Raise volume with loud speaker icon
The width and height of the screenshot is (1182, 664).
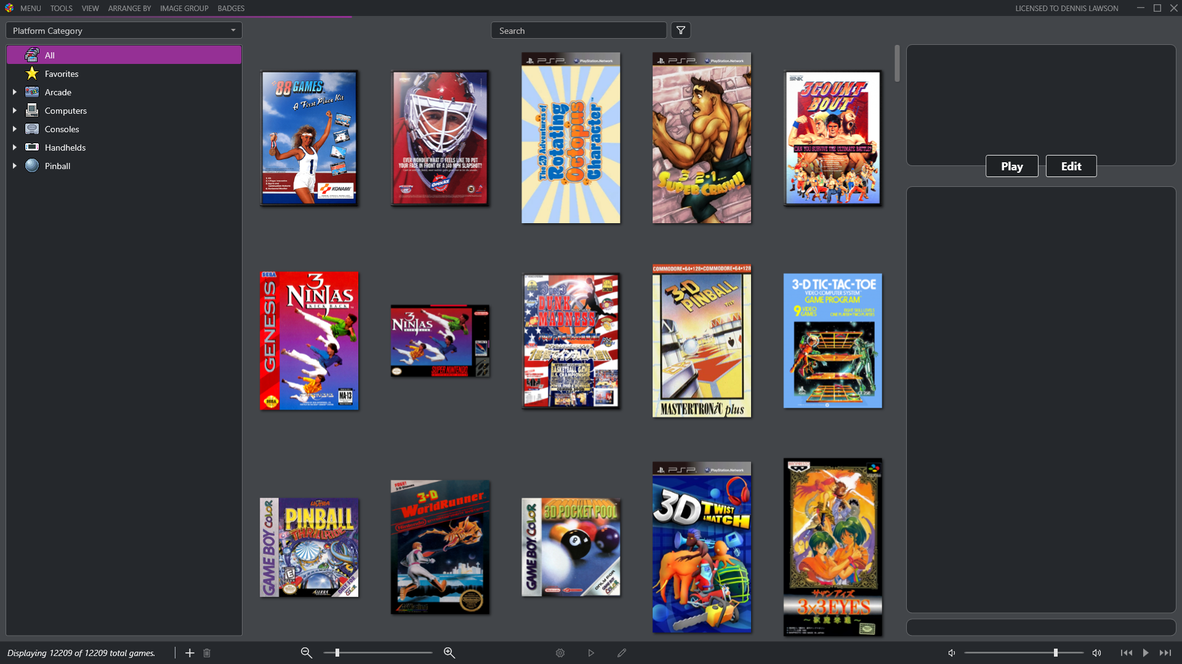tap(1096, 653)
